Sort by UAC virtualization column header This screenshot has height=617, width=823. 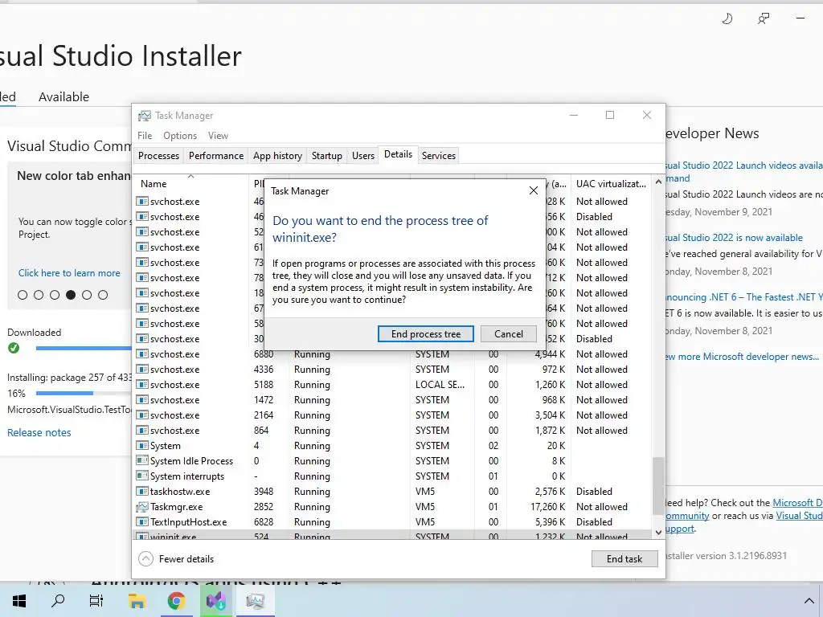click(x=611, y=184)
